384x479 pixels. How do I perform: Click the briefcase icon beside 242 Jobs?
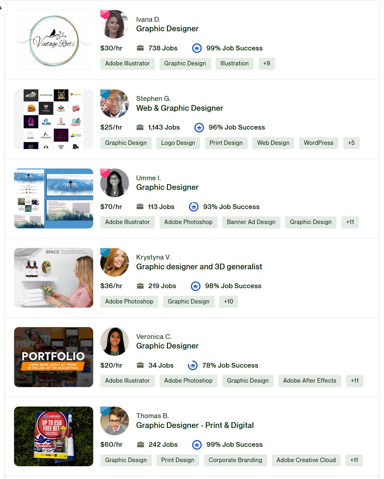pyautogui.click(x=140, y=445)
